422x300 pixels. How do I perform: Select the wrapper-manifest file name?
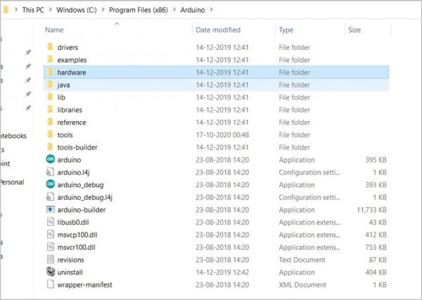coord(84,285)
